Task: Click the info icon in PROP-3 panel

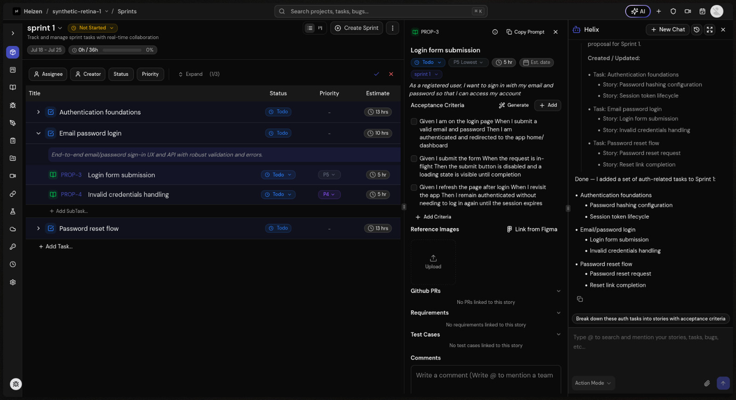Action: (495, 32)
